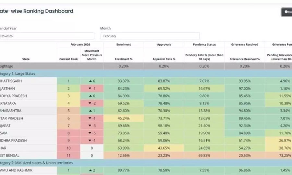Screen dimensions: 292x175
Task: Click West Bengal's 69.83% pendency rate cell
Action: coord(204,155)
